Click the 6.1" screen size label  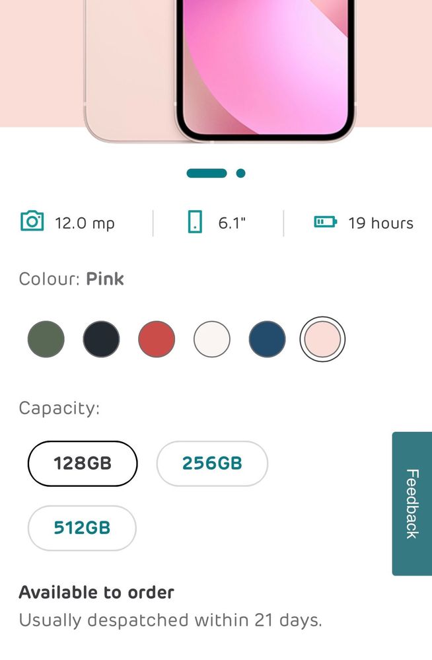(x=232, y=223)
